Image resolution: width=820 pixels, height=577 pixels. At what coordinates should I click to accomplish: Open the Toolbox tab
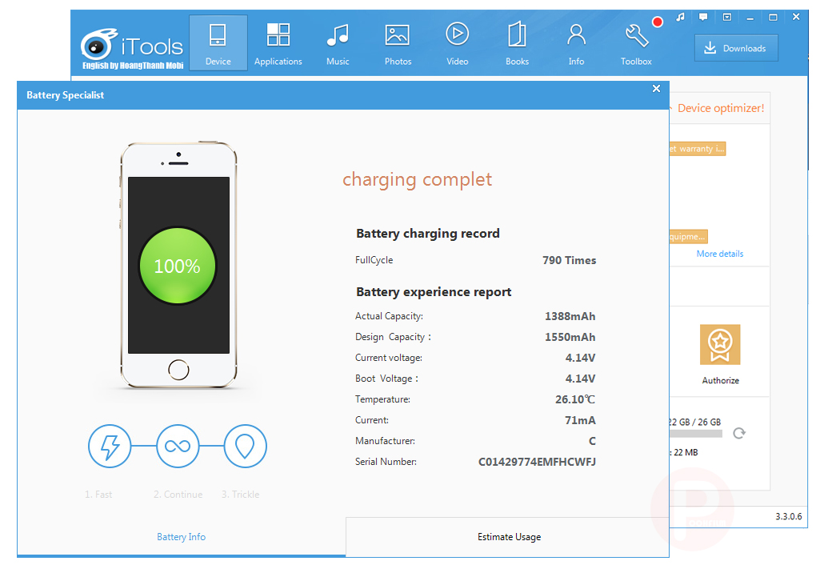(x=636, y=43)
